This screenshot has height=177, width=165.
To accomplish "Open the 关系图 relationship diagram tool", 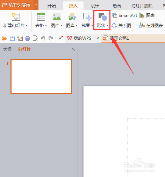I will click(x=121, y=25).
